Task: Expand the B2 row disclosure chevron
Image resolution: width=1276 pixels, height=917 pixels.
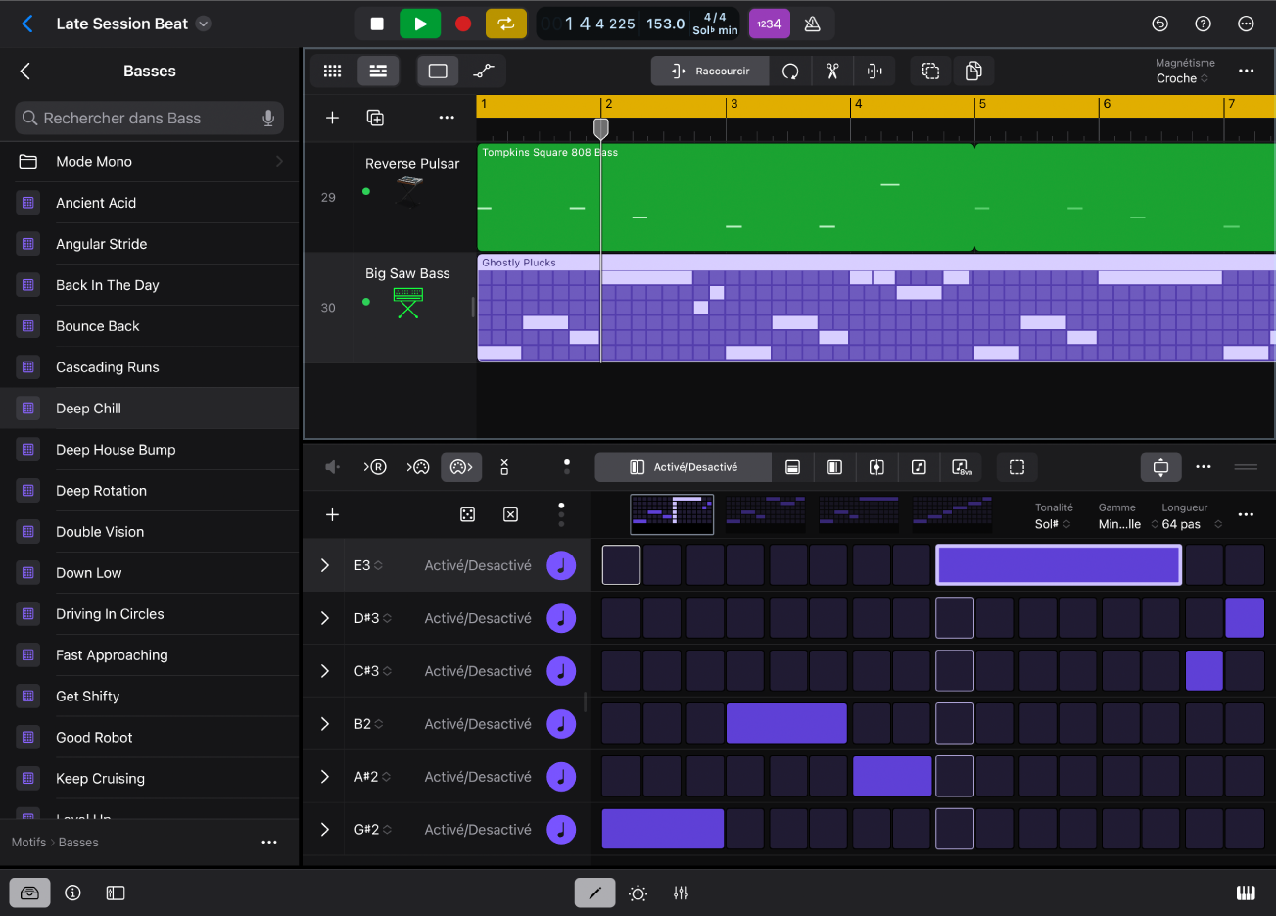Action: click(x=324, y=724)
